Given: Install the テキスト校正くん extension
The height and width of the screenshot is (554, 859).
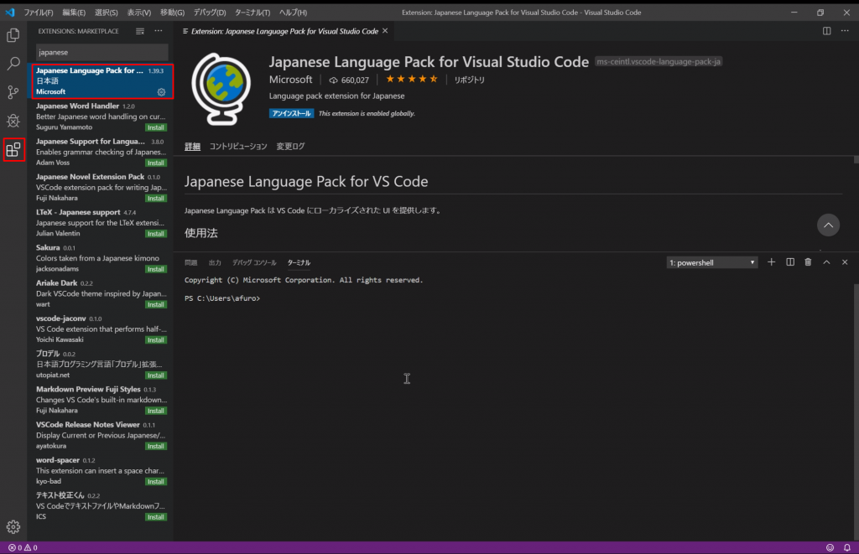Looking at the screenshot, I should tap(155, 517).
